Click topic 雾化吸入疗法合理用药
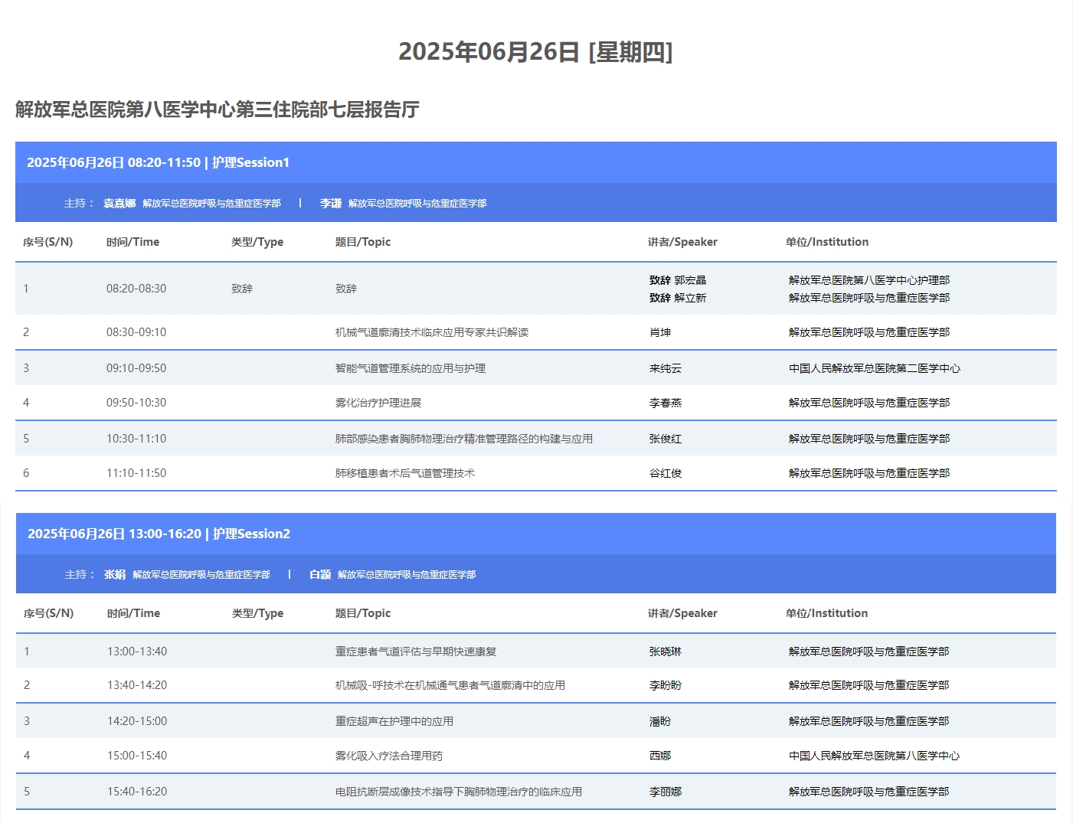Screen dimensions: 1073x823 coord(389,756)
